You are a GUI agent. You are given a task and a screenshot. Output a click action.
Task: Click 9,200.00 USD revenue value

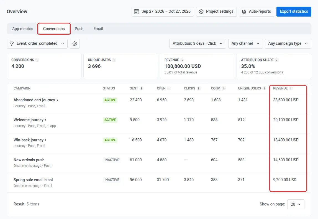point(284,180)
